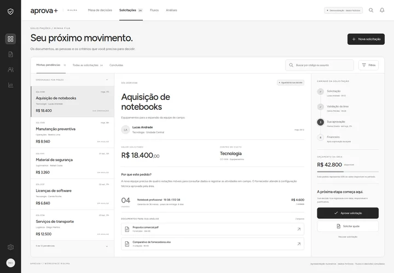The height and width of the screenshot is (273, 394).
Task: Click the Proposta comercial.pdf file icon
Action: pyautogui.click(x=127, y=229)
